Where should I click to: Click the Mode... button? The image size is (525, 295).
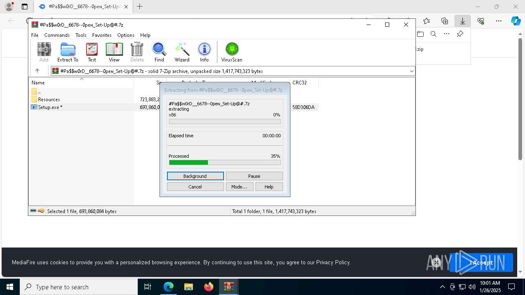tap(239, 187)
